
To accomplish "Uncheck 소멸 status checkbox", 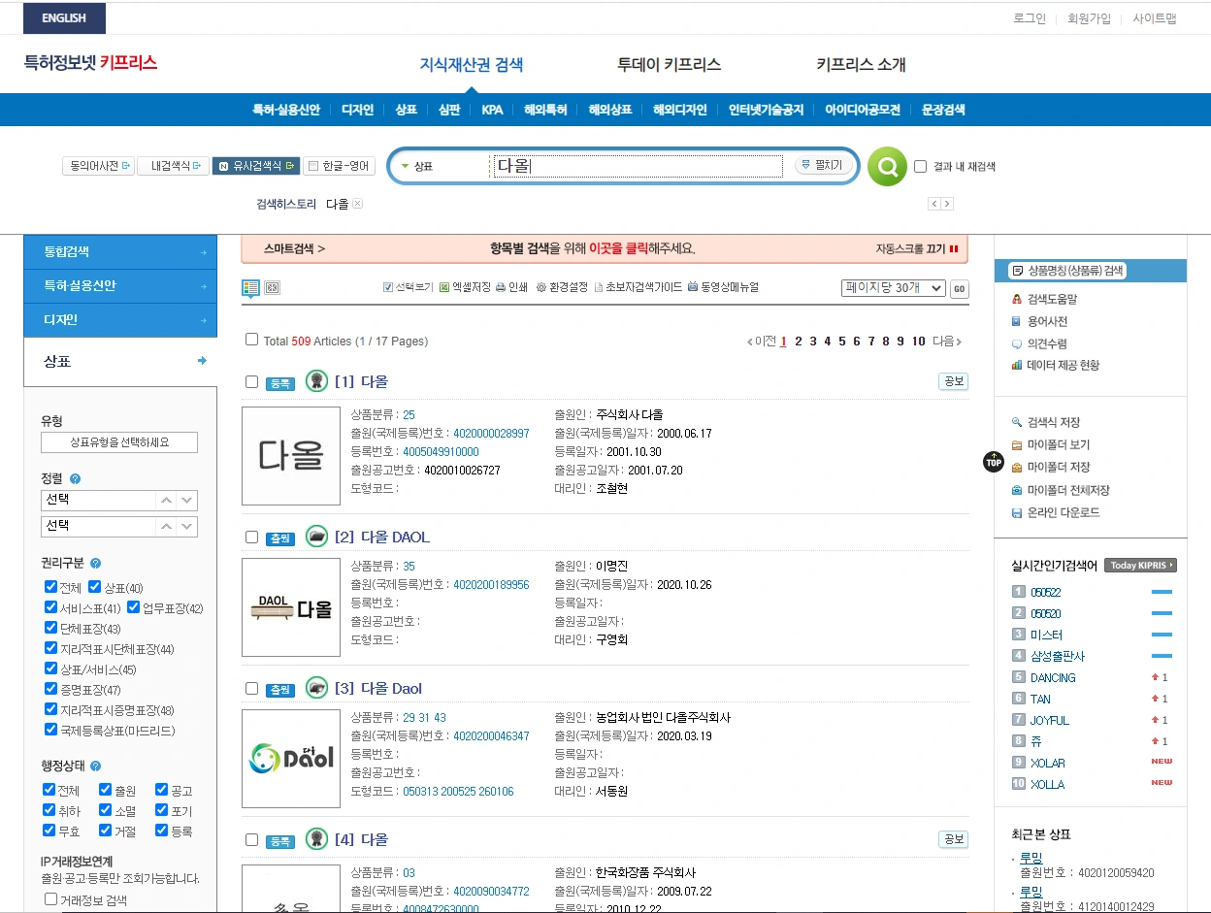I will (x=106, y=811).
